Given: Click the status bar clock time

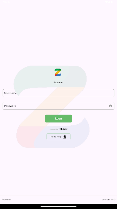Looking at the screenshot, I should pos(5,2).
